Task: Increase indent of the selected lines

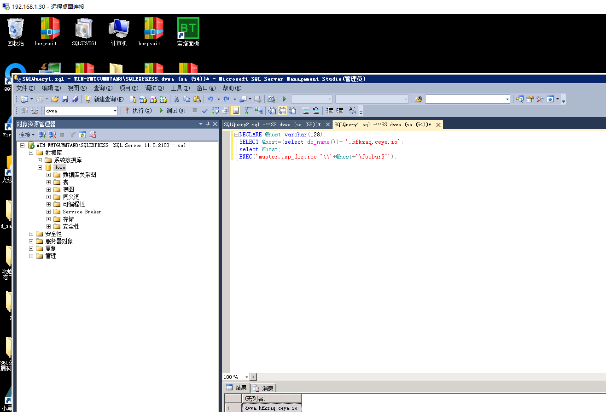Action: tap(340, 111)
